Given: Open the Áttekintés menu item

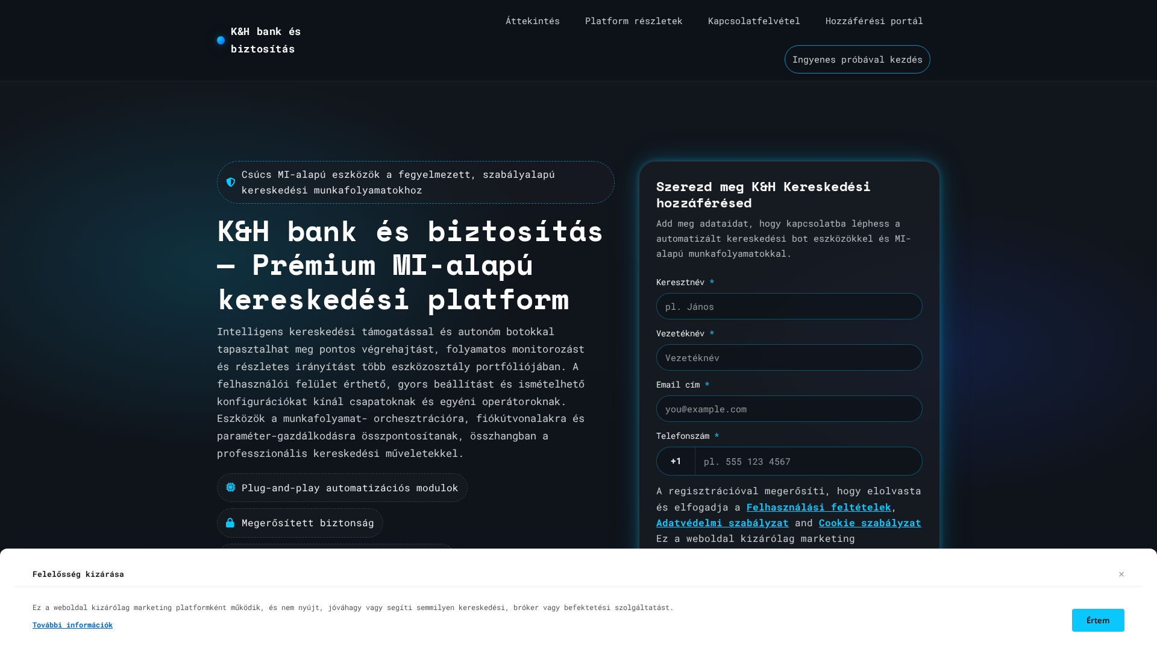Looking at the screenshot, I should [533, 21].
